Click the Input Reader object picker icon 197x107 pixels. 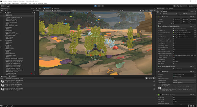click(195, 31)
